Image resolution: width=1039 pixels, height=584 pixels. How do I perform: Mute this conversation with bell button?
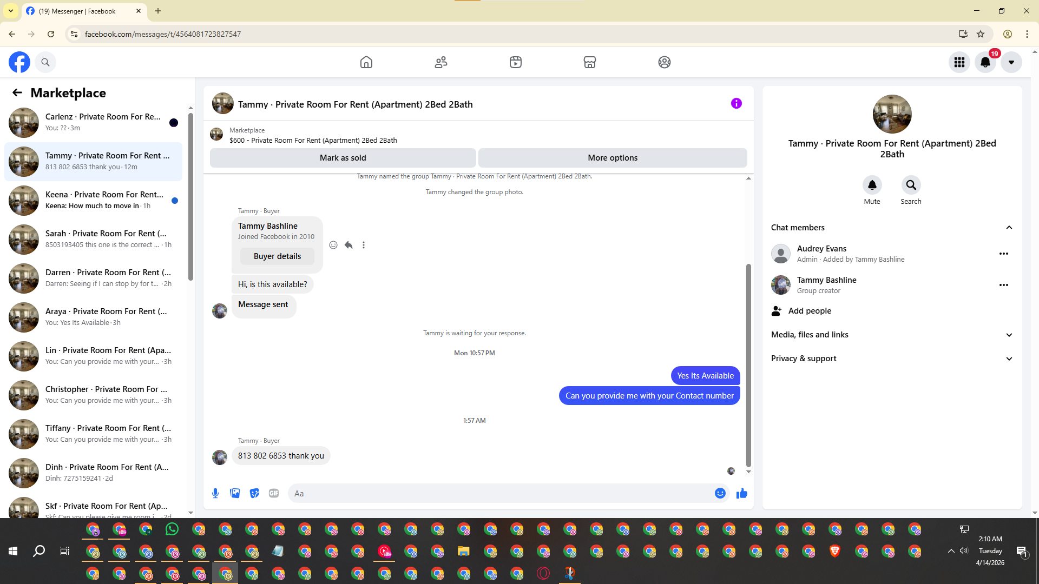coord(872,185)
